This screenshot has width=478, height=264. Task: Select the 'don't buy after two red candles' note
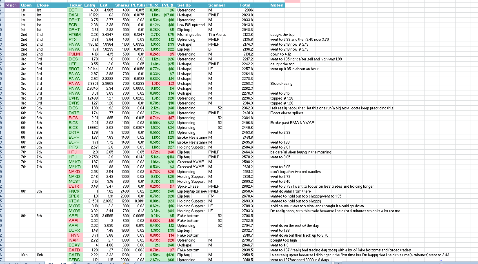(296, 172)
